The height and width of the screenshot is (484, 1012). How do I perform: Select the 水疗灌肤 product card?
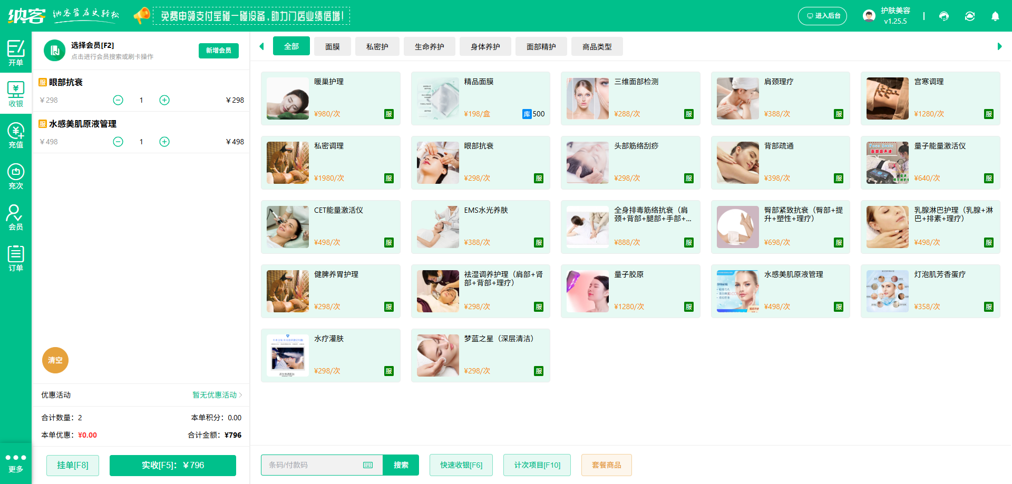330,355
